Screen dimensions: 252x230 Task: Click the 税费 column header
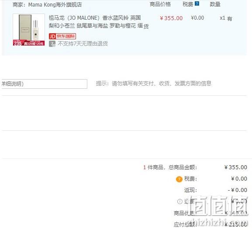188,4
